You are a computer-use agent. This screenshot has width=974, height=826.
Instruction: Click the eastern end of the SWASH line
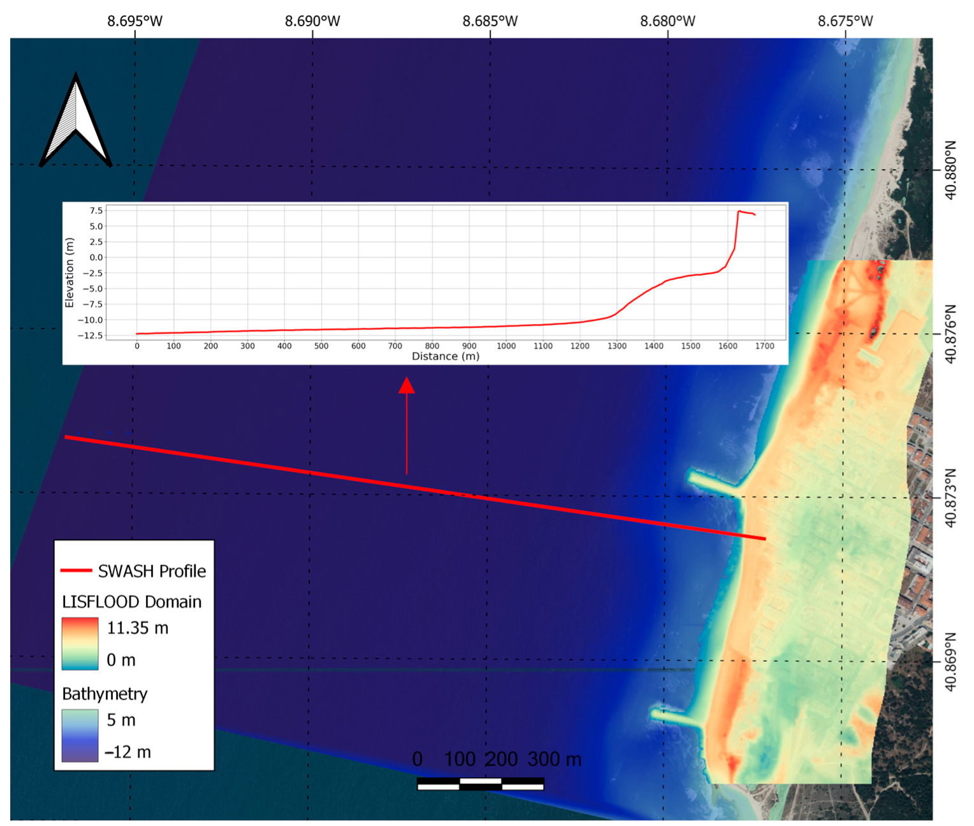tap(764, 538)
